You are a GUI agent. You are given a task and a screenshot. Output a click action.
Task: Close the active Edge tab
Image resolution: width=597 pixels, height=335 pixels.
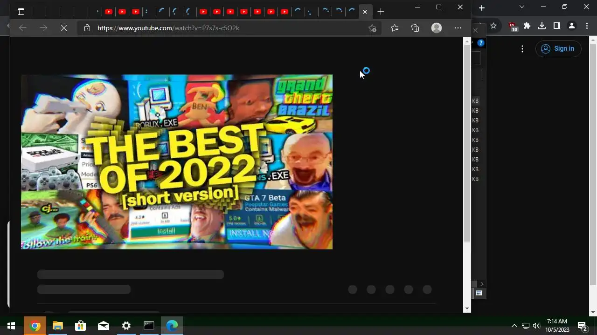pyautogui.click(x=365, y=12)
